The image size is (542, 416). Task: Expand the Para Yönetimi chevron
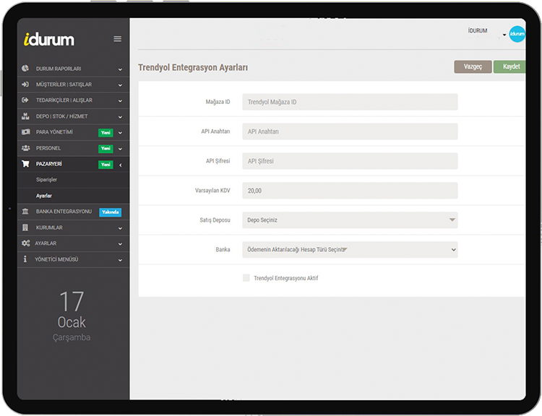click(x=120, y=133)
